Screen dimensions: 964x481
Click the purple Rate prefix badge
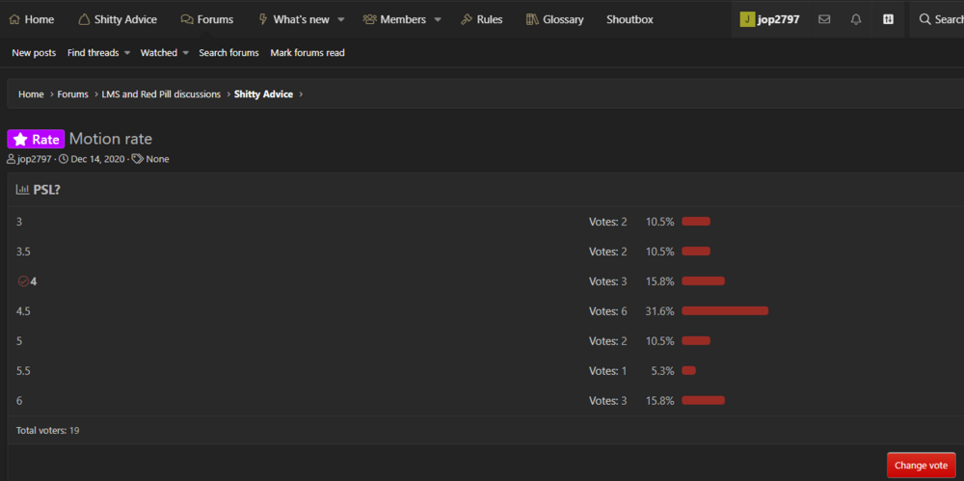click(x=36, y=139)
